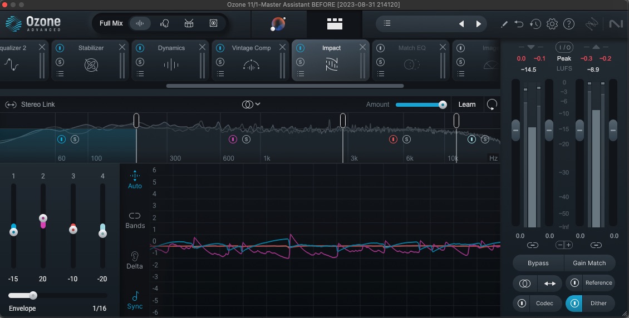Remove the Impact module
The height and width of the screenshot is (318, 629).
point(362,47)
